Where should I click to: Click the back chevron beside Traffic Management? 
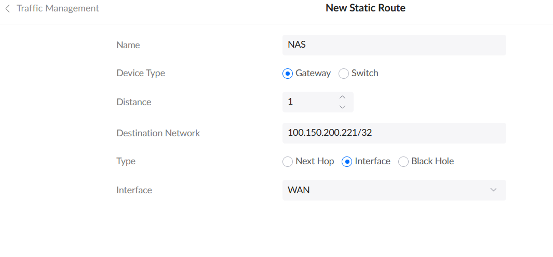(x=7, y=8)
